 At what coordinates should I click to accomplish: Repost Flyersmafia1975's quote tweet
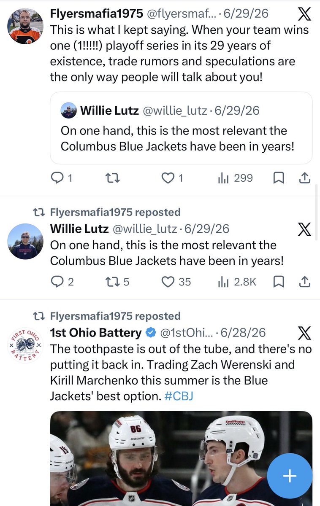pyautogui.click(x=112, y=178)
